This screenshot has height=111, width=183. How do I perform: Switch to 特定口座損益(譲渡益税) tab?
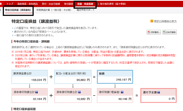tap(18, 10)
